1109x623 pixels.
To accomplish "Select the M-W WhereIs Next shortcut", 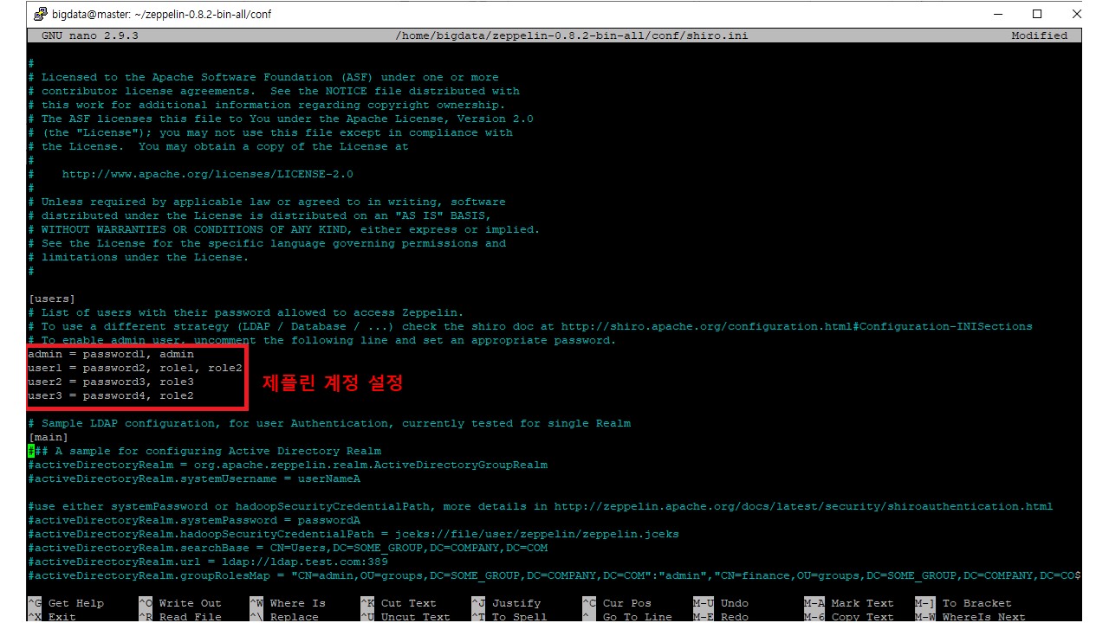I will 970,617.
